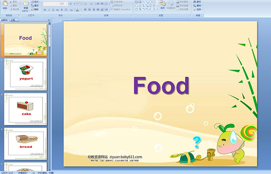This screenshot has width=271, height=174.
Task: Toggle Text Shadow (S) formatting
Action: point(62,10)
